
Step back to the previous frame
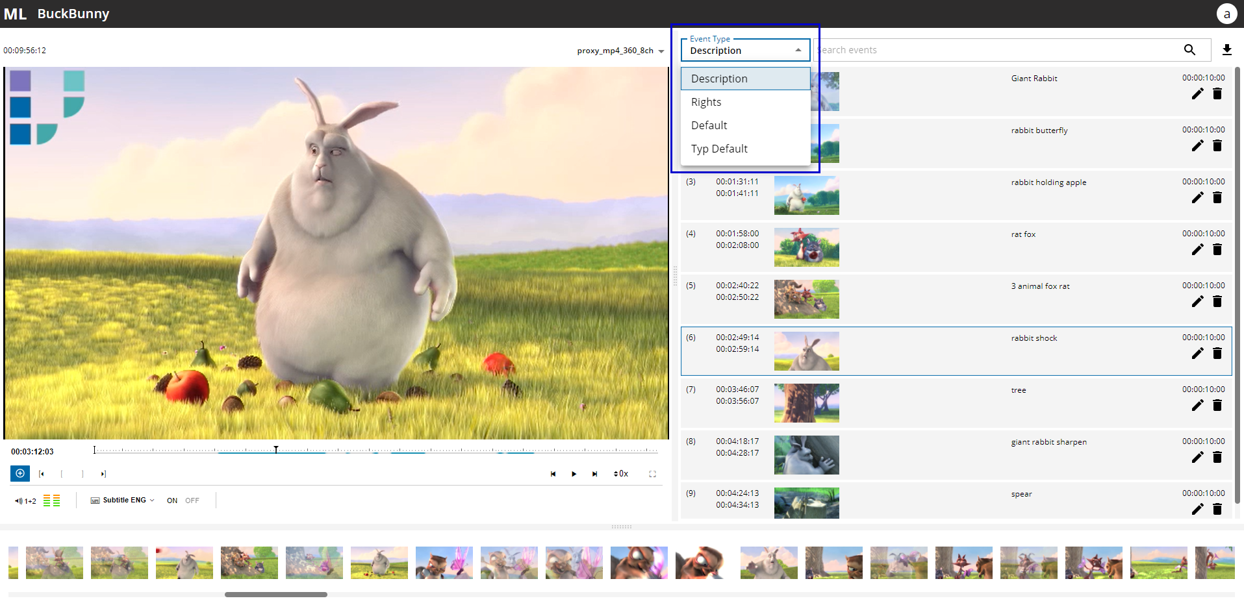[x=553, y=474]
